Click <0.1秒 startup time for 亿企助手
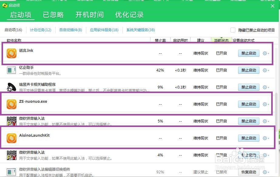This screenshot has height=177, width=280. click(180, 70)
